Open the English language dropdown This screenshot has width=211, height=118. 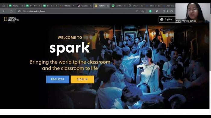pyautogui.click(x=167, y=19)
